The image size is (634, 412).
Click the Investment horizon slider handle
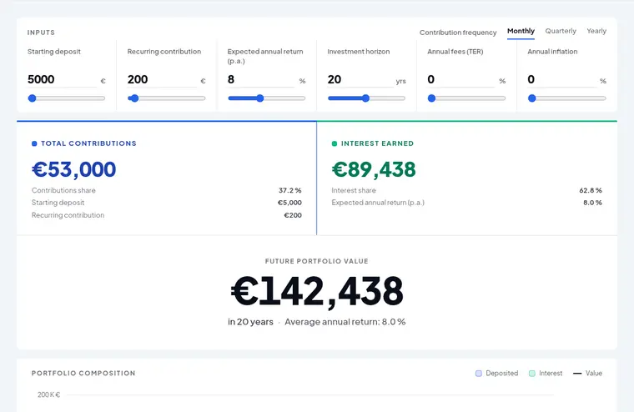(x=365, y=98)
